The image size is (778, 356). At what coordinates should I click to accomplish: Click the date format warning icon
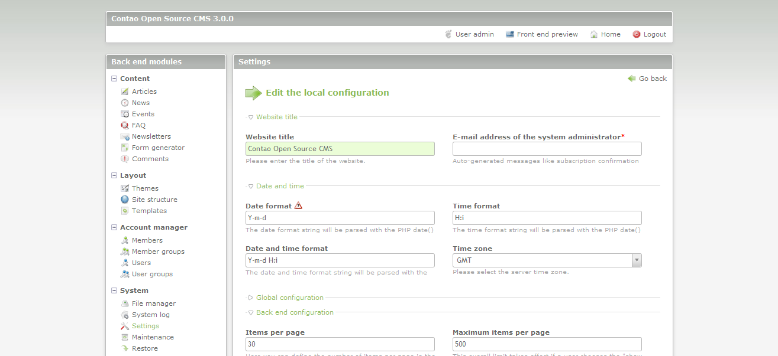[298, 205]
